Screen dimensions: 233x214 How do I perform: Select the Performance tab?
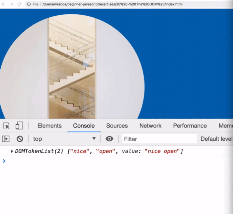pos(190,126)
